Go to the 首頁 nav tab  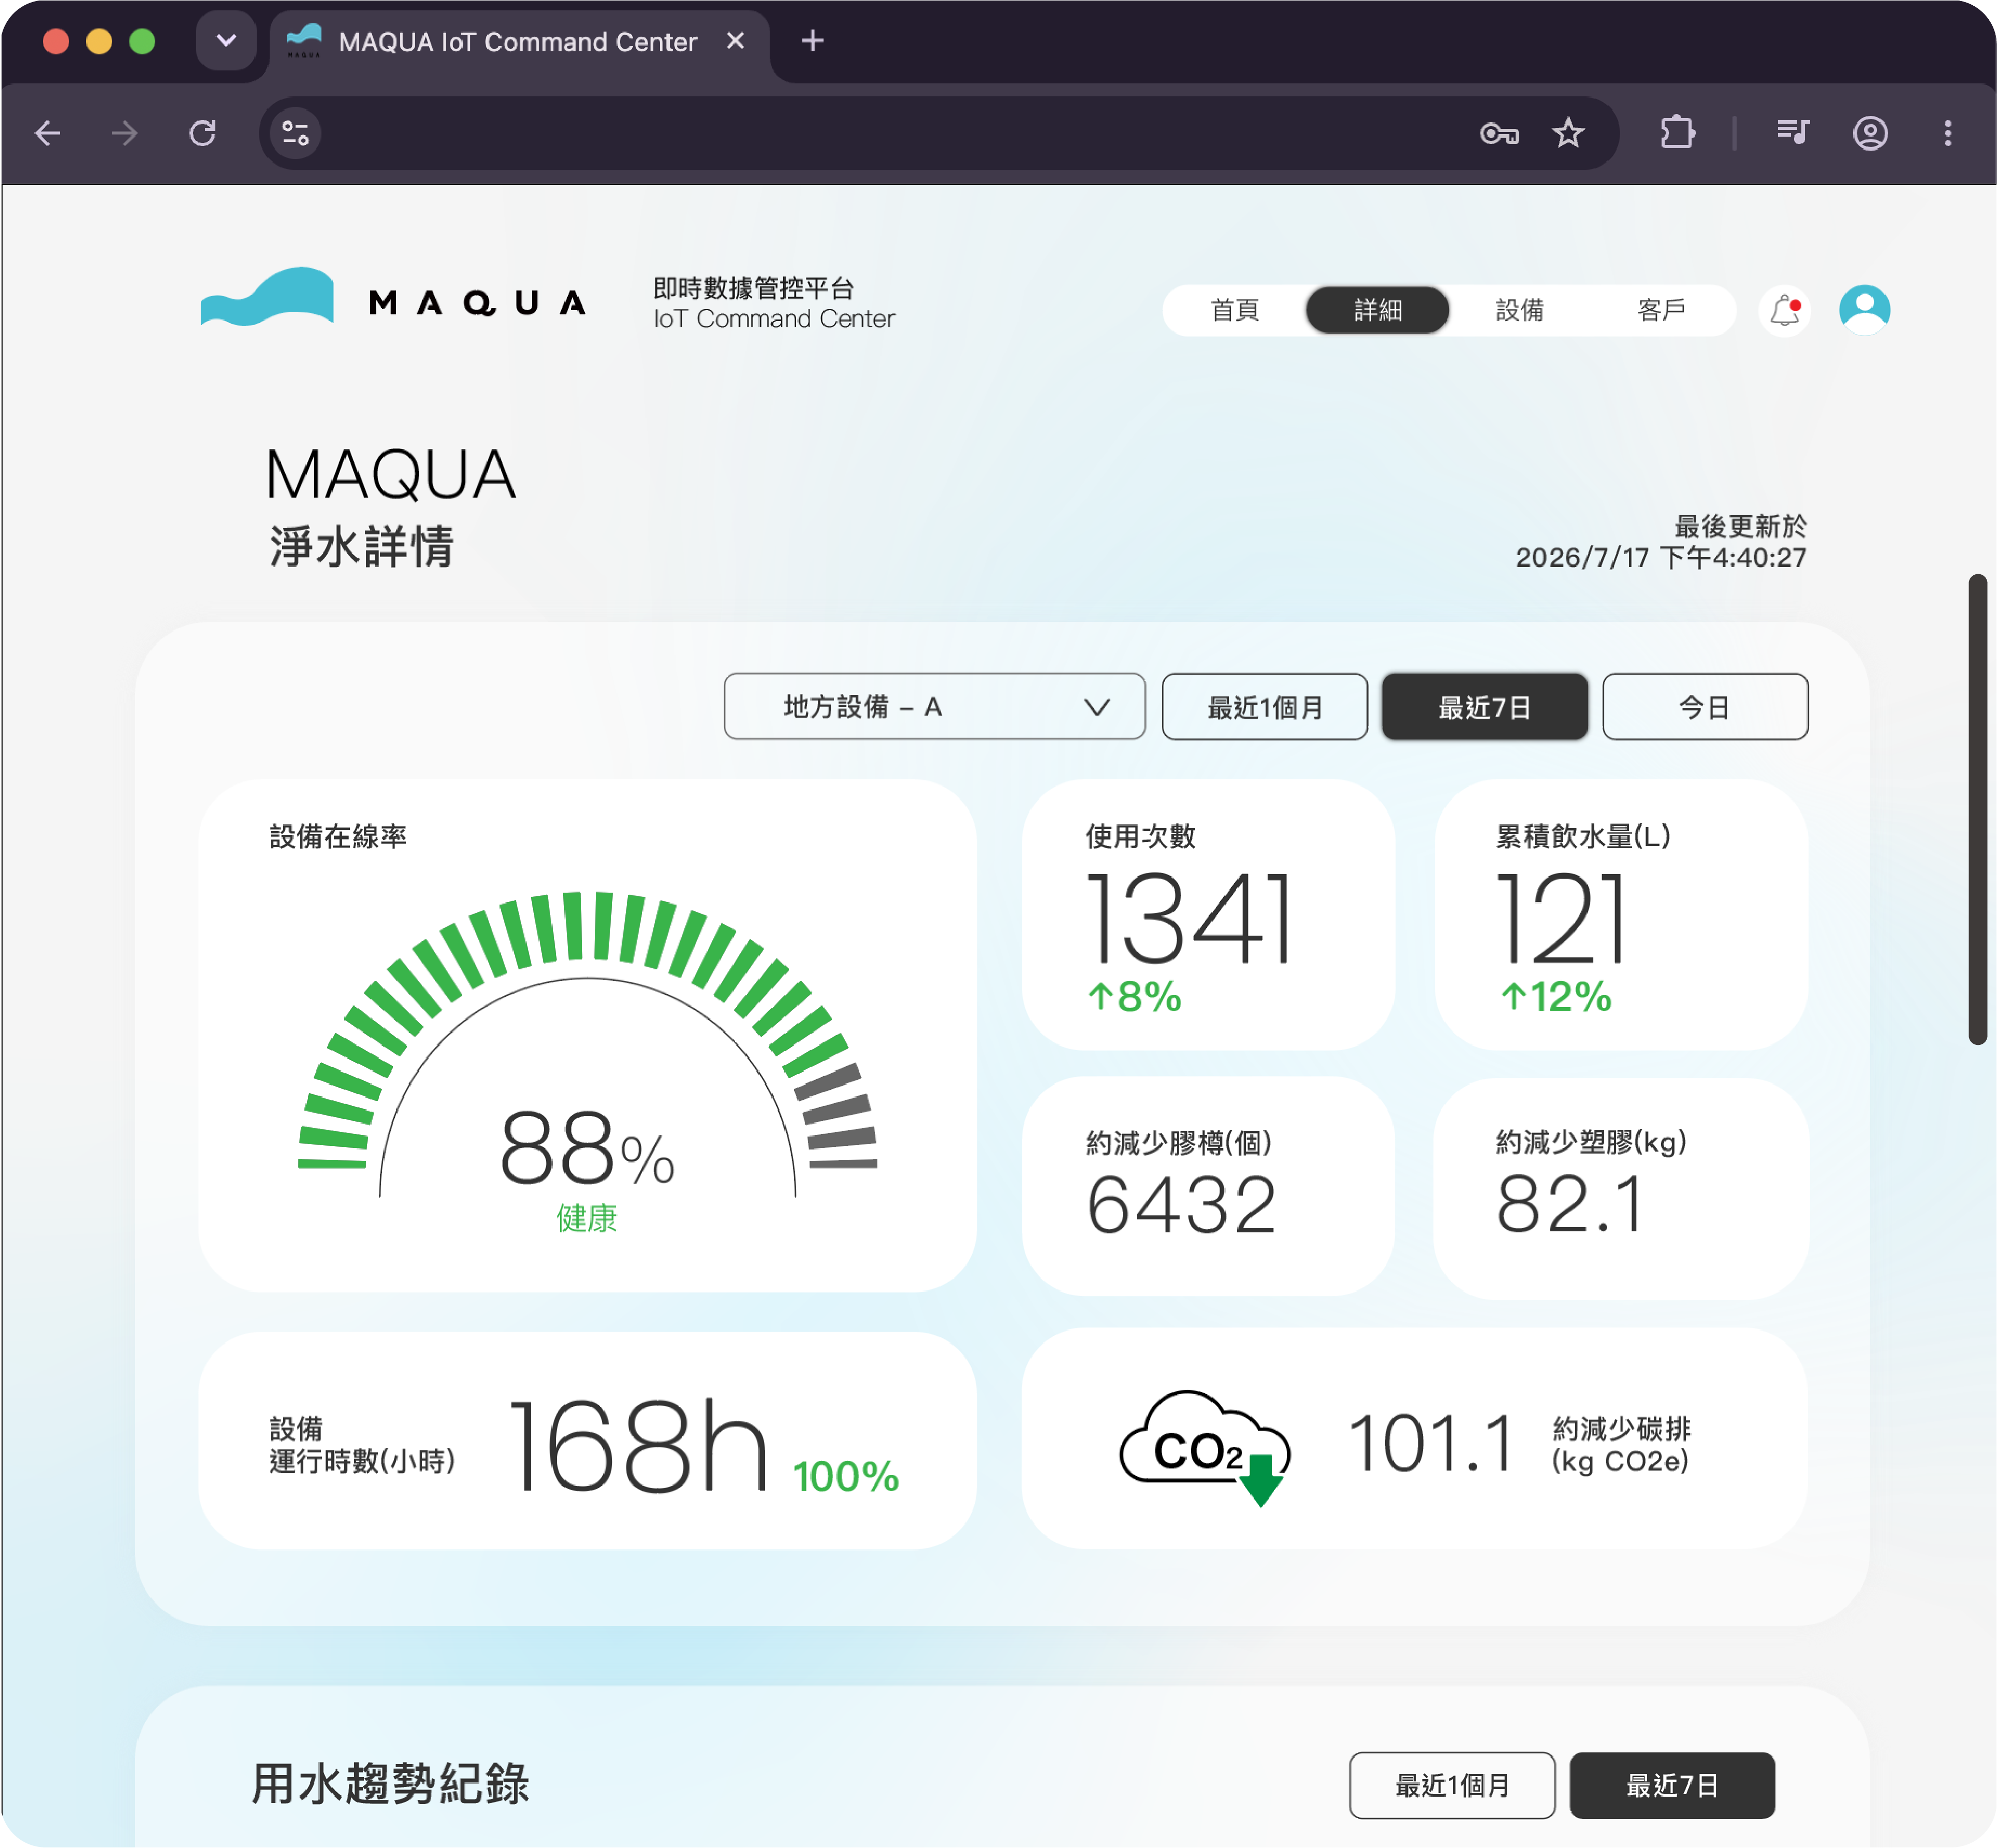[1236, 310]
